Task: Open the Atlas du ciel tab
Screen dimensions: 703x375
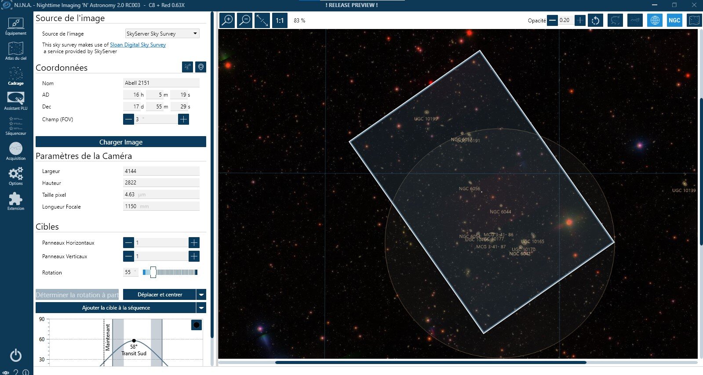Action: (16, 51)
